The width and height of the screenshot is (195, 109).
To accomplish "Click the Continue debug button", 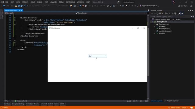I will click(x=63, y=6).
